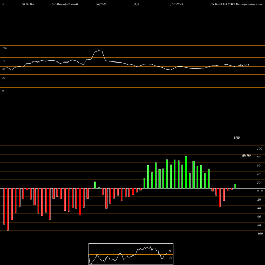Click the NAGREKA CAP MunafaSutra.com header text
The image size is (265, 265).
coord(236,4)
